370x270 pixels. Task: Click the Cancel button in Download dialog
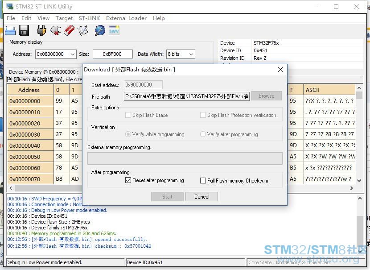(x=202, y=196)
